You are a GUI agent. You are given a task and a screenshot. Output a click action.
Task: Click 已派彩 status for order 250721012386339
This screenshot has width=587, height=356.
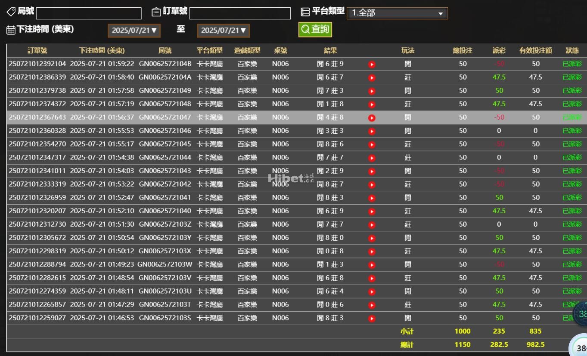572,78
